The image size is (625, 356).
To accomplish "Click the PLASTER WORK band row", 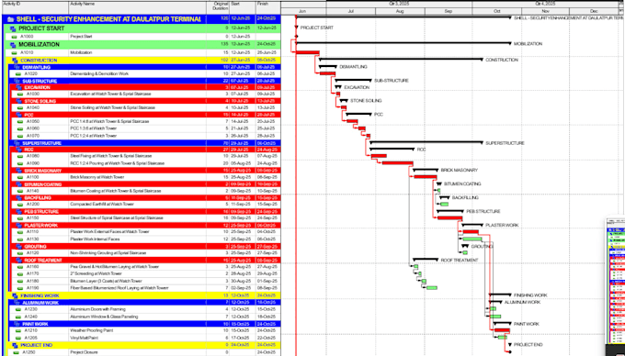I will 145,226.
